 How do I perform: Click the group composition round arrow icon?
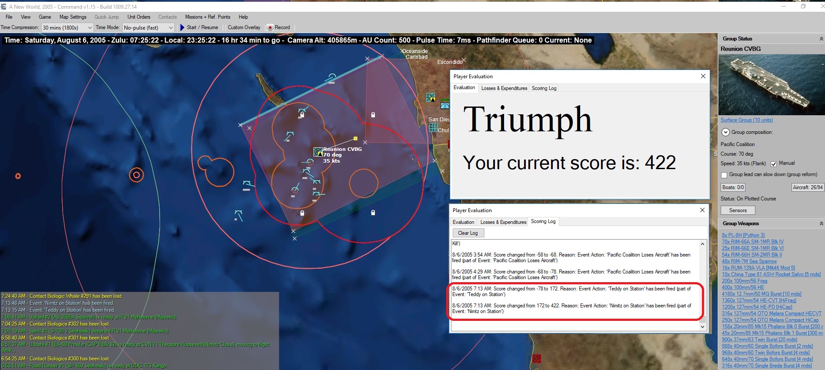tap(725, 132)
